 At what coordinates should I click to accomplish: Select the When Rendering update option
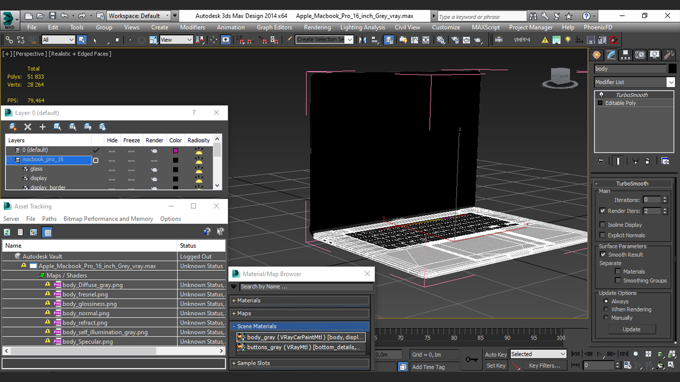pyautogui.click(x=606, y=309)
